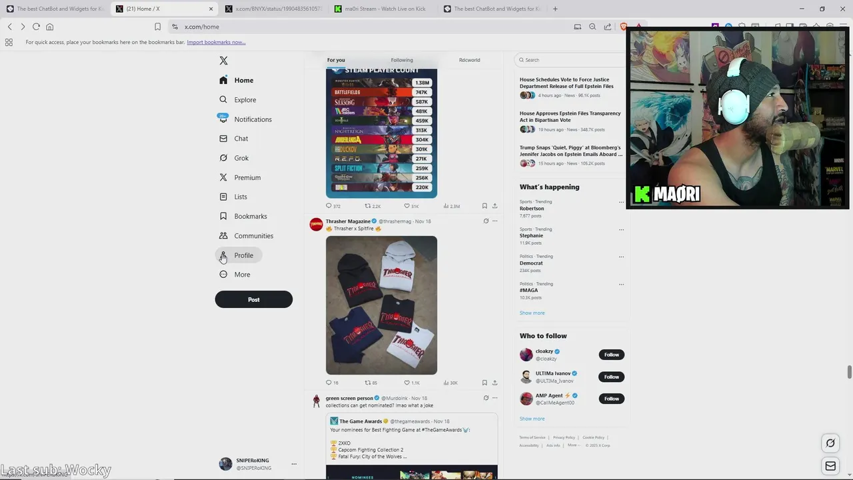Click the Search input field
Viewport: 853px width, 480px height.
tap(571, 60)
